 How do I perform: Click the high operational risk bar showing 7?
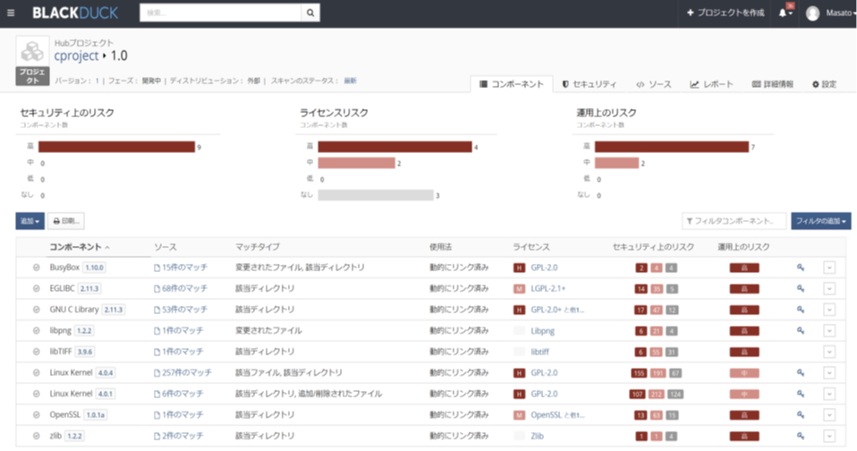tap(672, 147)
